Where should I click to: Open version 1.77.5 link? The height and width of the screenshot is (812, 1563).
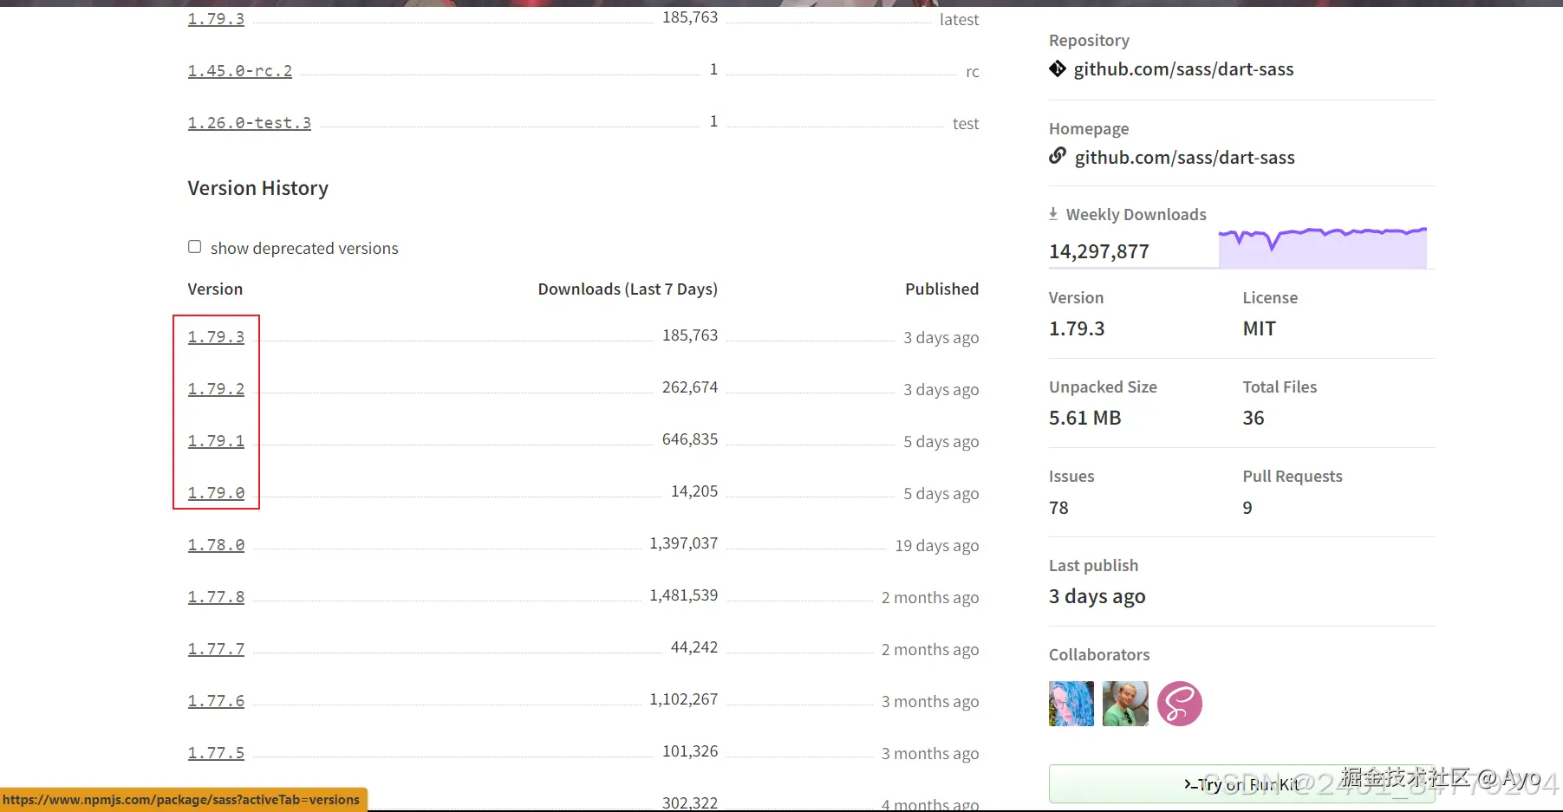[x=216, y=753]
